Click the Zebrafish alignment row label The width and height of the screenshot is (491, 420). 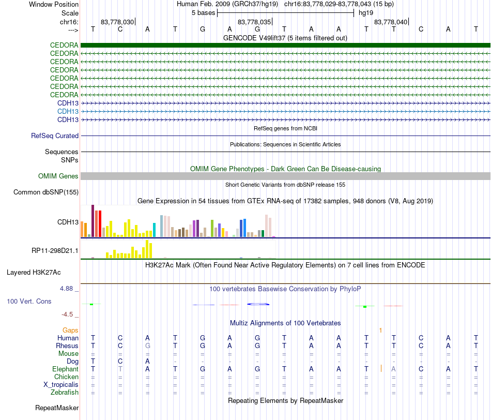pyautogui.click(x=65, y=393)
